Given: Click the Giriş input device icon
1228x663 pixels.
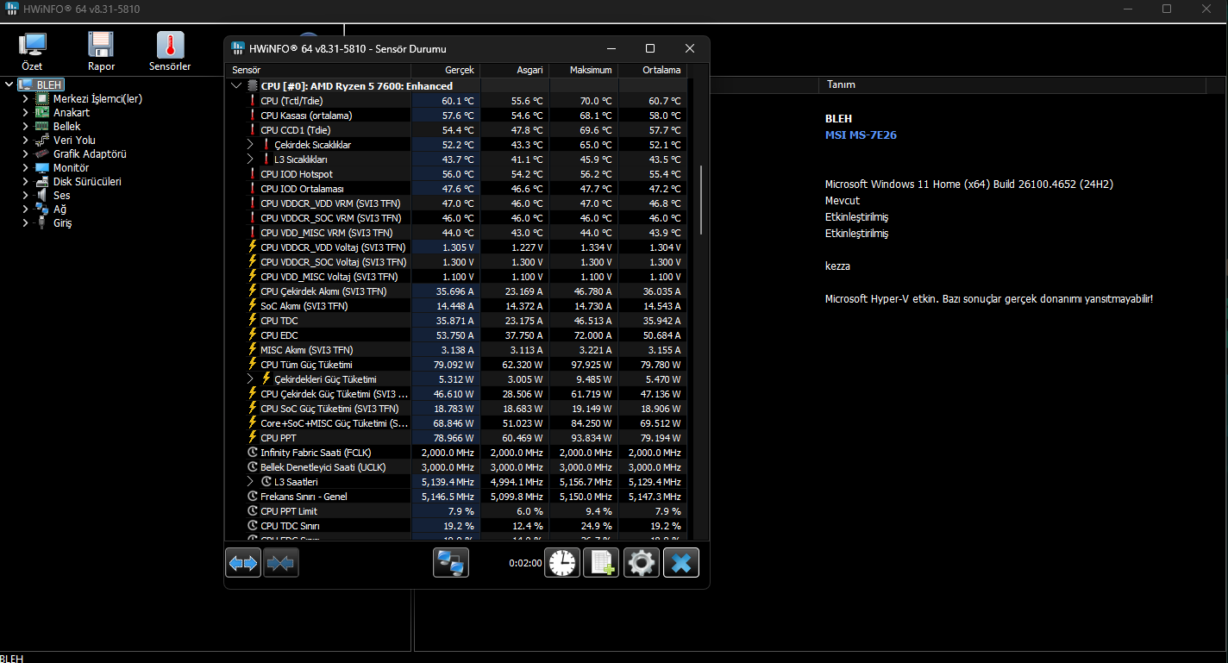Looking at the screenshot, I should click(41, 222).
